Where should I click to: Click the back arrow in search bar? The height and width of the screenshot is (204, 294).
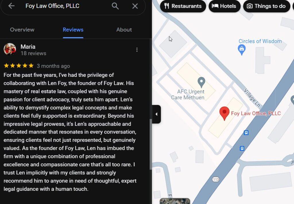11,6
